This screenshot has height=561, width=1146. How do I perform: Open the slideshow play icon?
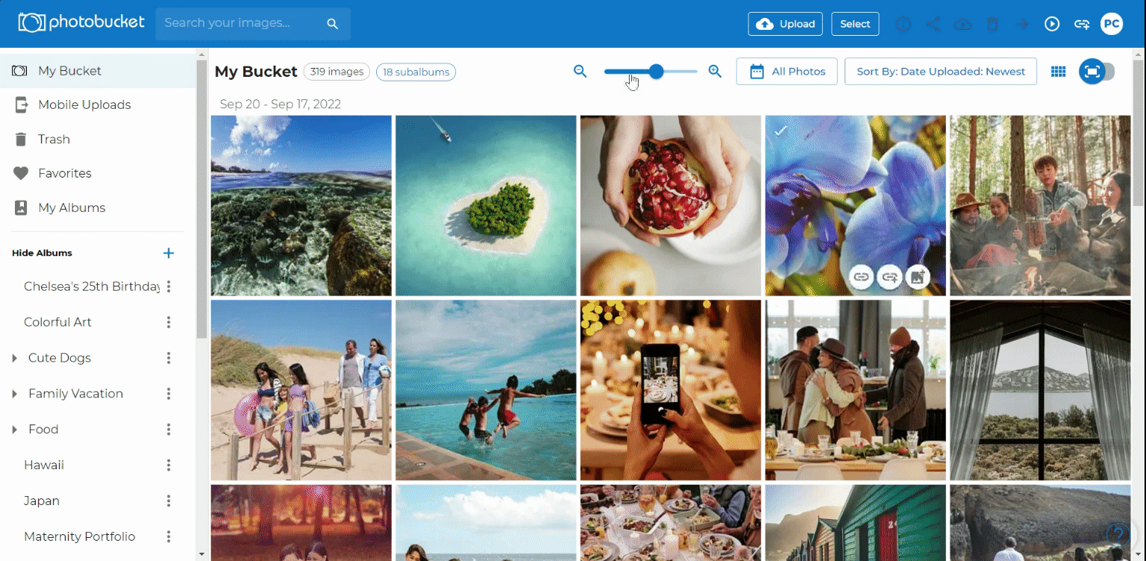1052,24
